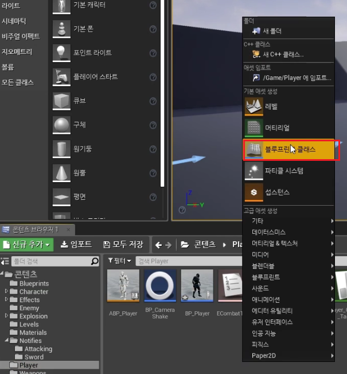Screen dimensions: 347x374
Task: Select the 기본 폰 pawn icon
Action: [x=61, y=29]
